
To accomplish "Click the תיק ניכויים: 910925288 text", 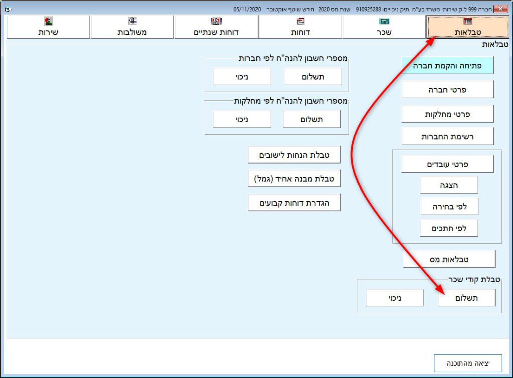I will [382, 9].
